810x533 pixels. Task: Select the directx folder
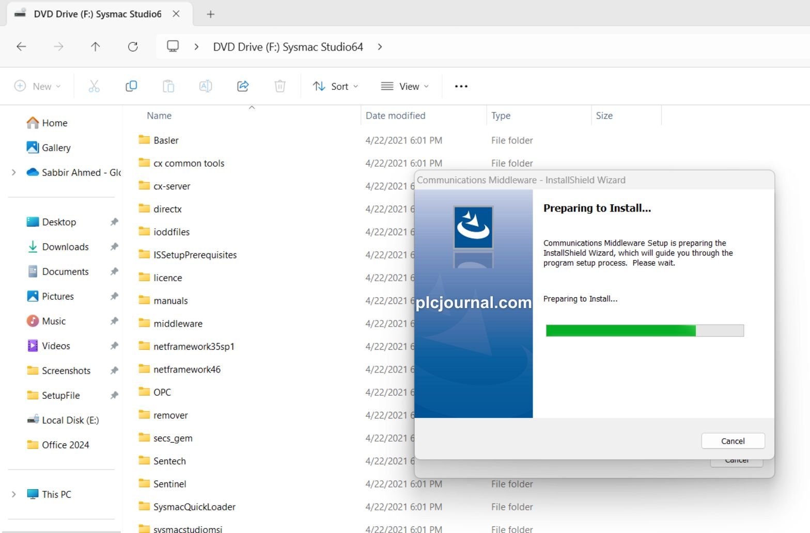point(160,209)
